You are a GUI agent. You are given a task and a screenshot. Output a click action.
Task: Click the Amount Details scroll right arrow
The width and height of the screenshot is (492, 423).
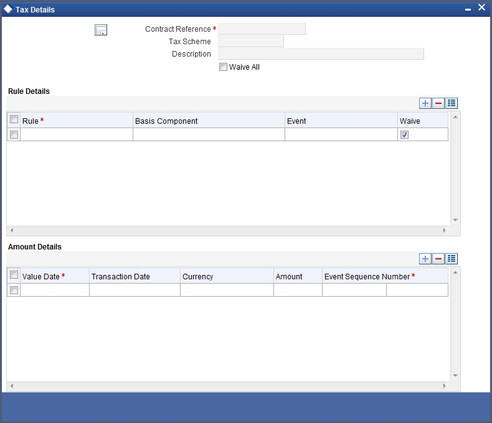[444, 386]
